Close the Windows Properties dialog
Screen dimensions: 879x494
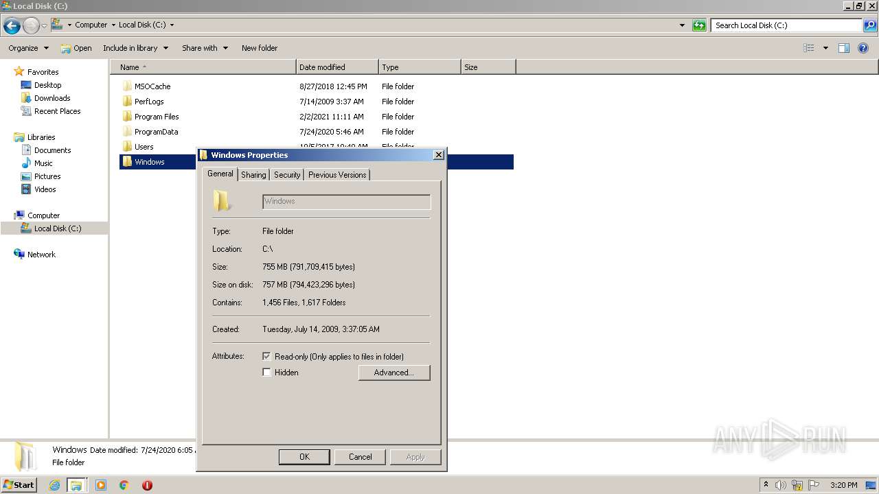[x=439, y=155]
